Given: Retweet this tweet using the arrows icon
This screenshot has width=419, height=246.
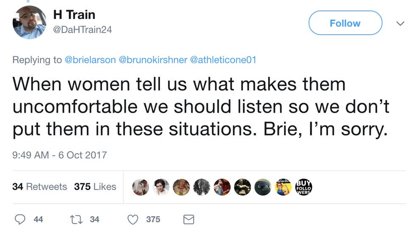Looking at the screenshot, I should (x=77, y=219).
